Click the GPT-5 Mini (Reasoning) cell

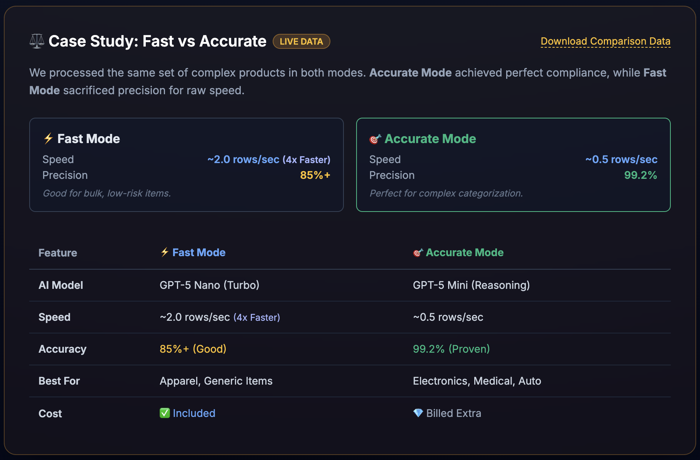(471, 285)
